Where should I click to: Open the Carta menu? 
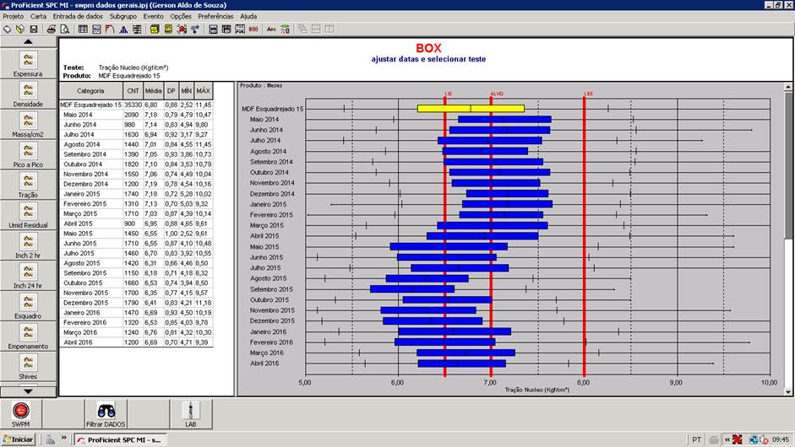point(38,16)
